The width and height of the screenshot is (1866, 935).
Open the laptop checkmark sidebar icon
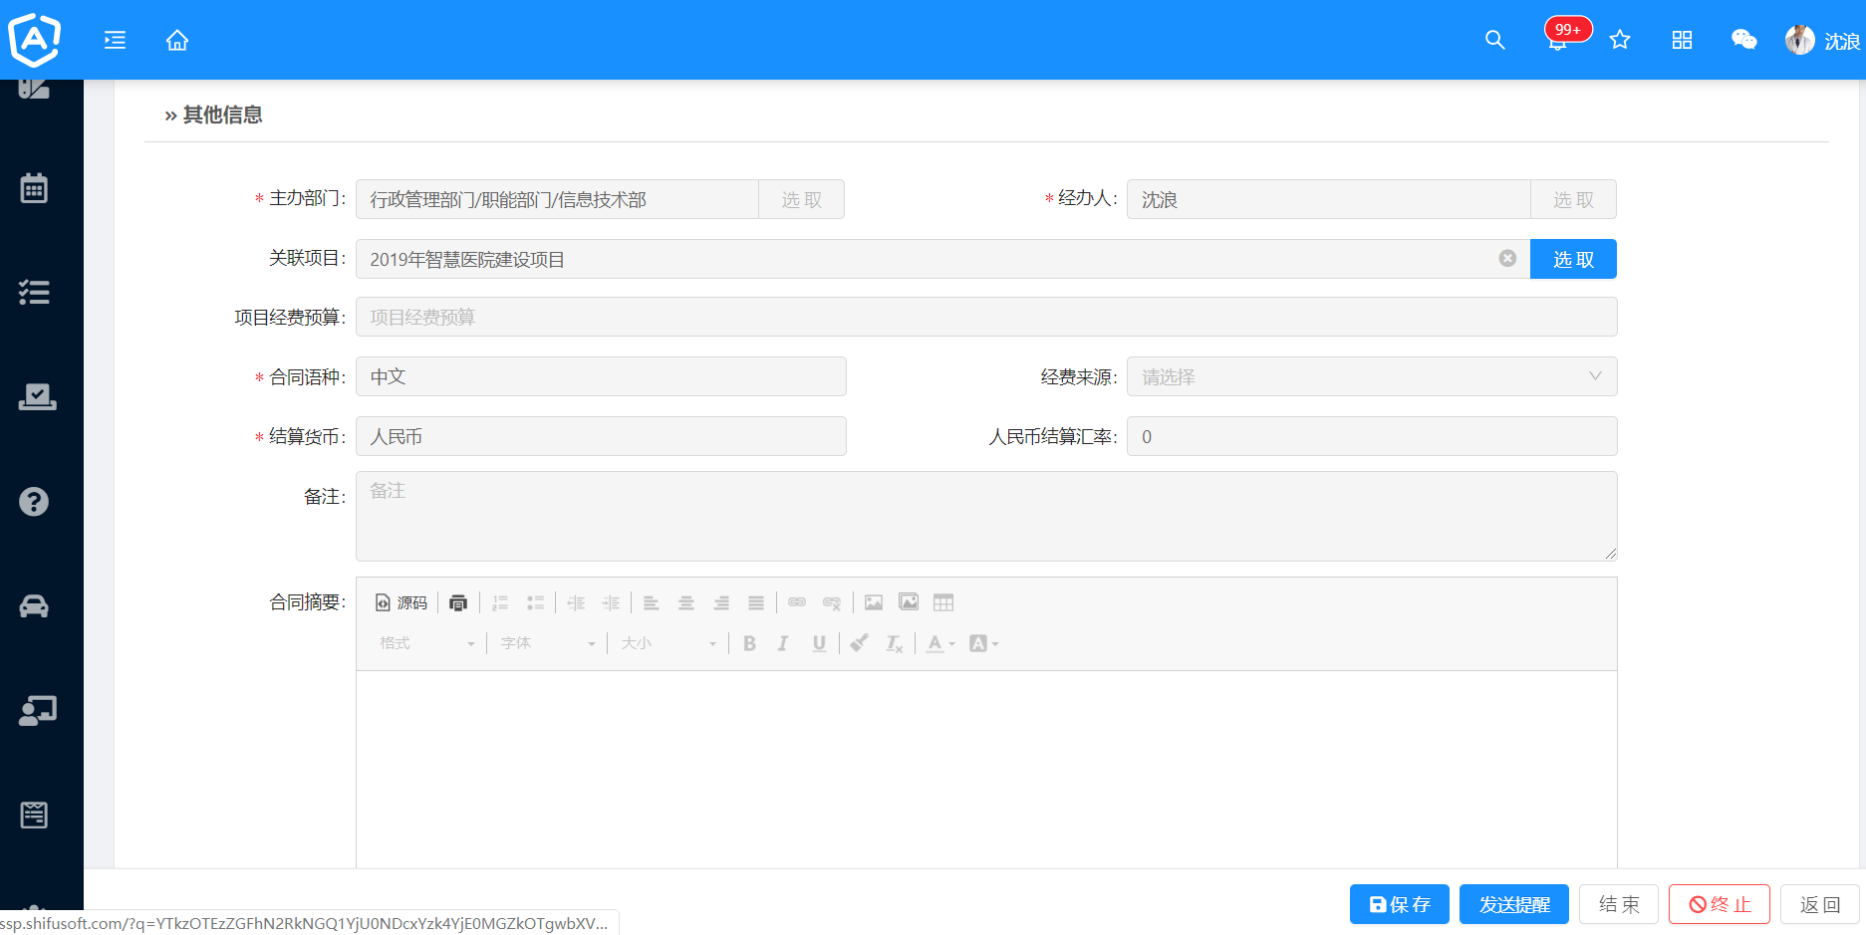point(37,396)
